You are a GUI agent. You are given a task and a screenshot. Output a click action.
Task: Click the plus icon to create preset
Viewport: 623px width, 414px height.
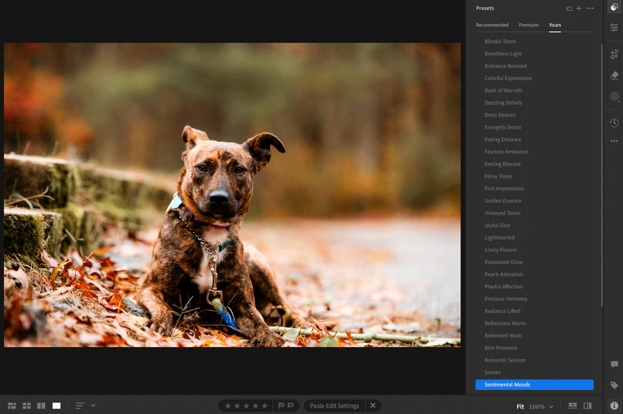[579, 8]
